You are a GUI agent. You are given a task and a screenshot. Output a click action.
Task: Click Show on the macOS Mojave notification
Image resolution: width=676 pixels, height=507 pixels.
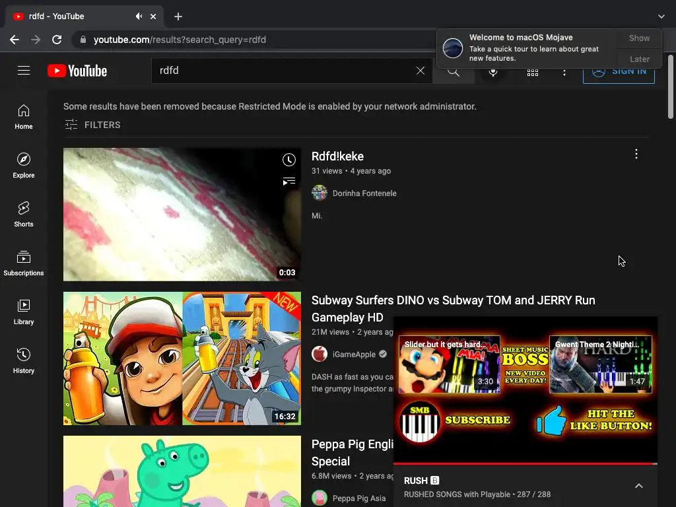click(x=639, y=38)
